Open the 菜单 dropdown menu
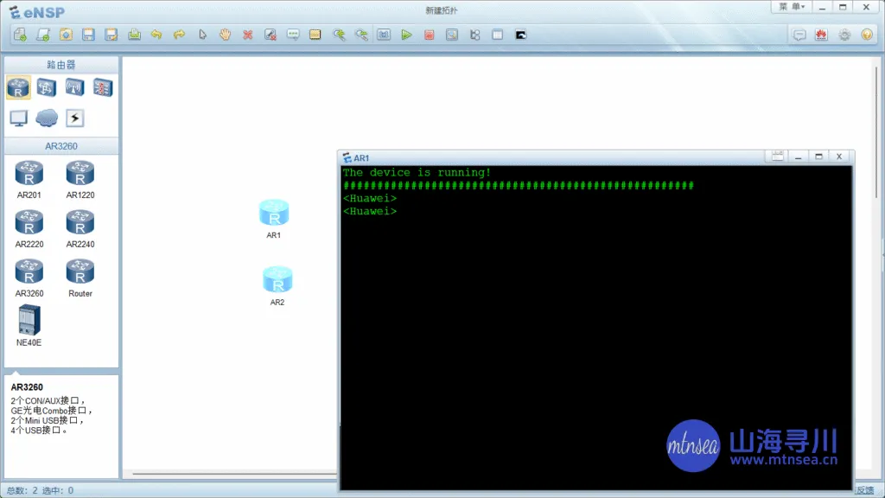 [x=792, y=7]
